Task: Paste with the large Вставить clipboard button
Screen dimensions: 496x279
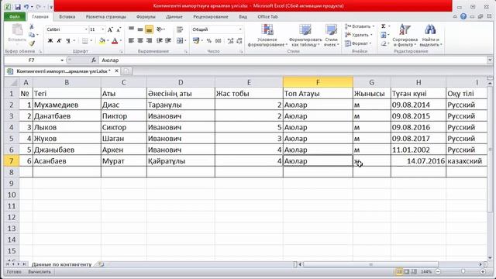Action: click(17, 33)
